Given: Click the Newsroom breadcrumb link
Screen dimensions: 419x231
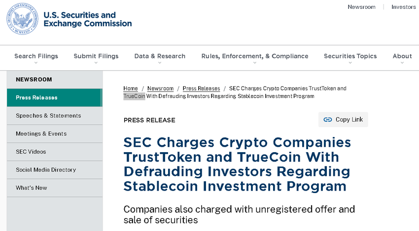Looking at the screenshot, I should tap(160, 89).
